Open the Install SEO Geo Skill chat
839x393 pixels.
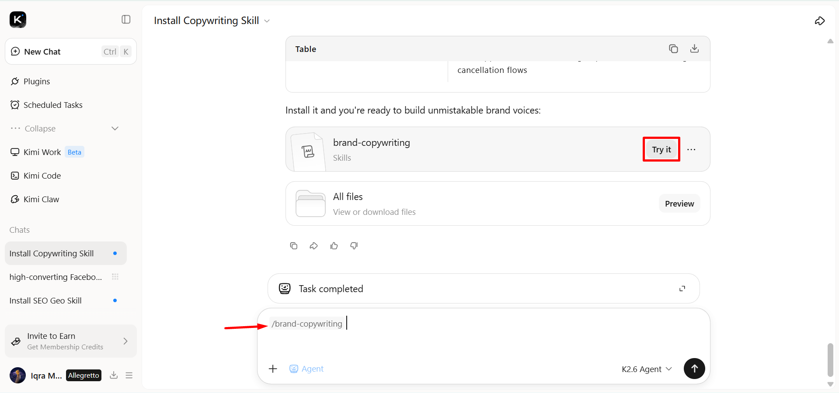45,300
